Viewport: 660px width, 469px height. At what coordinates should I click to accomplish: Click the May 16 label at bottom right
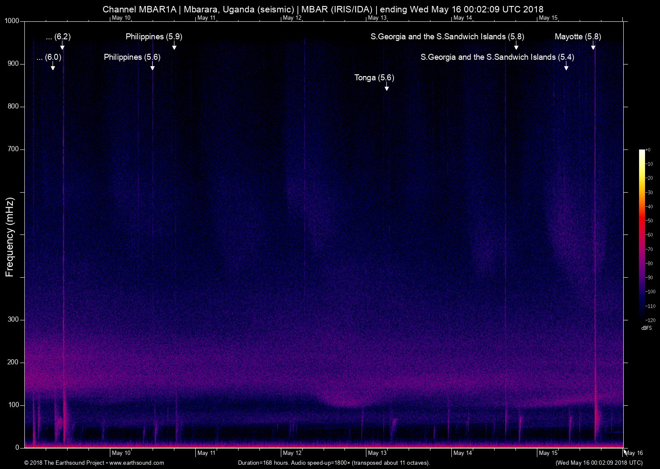point(634,453)
